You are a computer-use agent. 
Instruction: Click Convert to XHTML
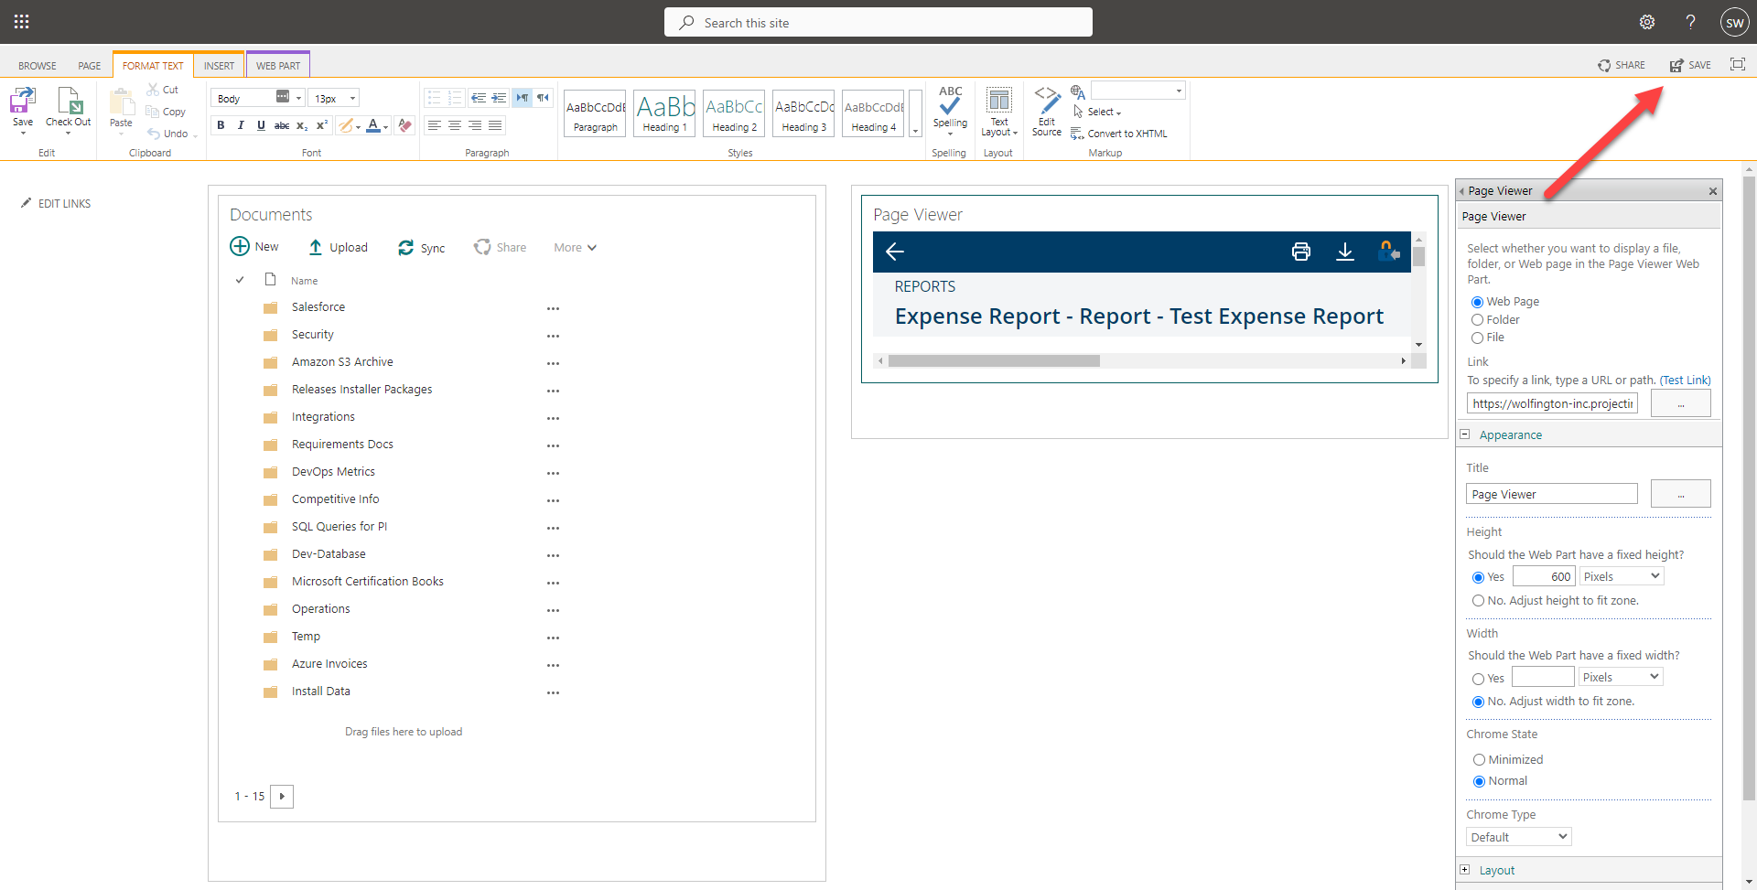click(x=1119, y=134)
